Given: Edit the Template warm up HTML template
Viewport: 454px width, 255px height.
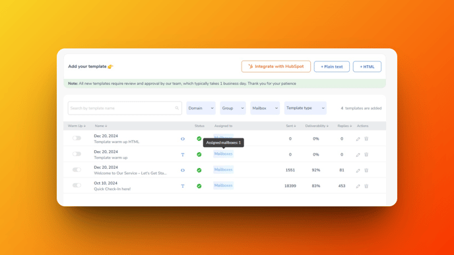Looking at the screenshot, I should (358, 139).
